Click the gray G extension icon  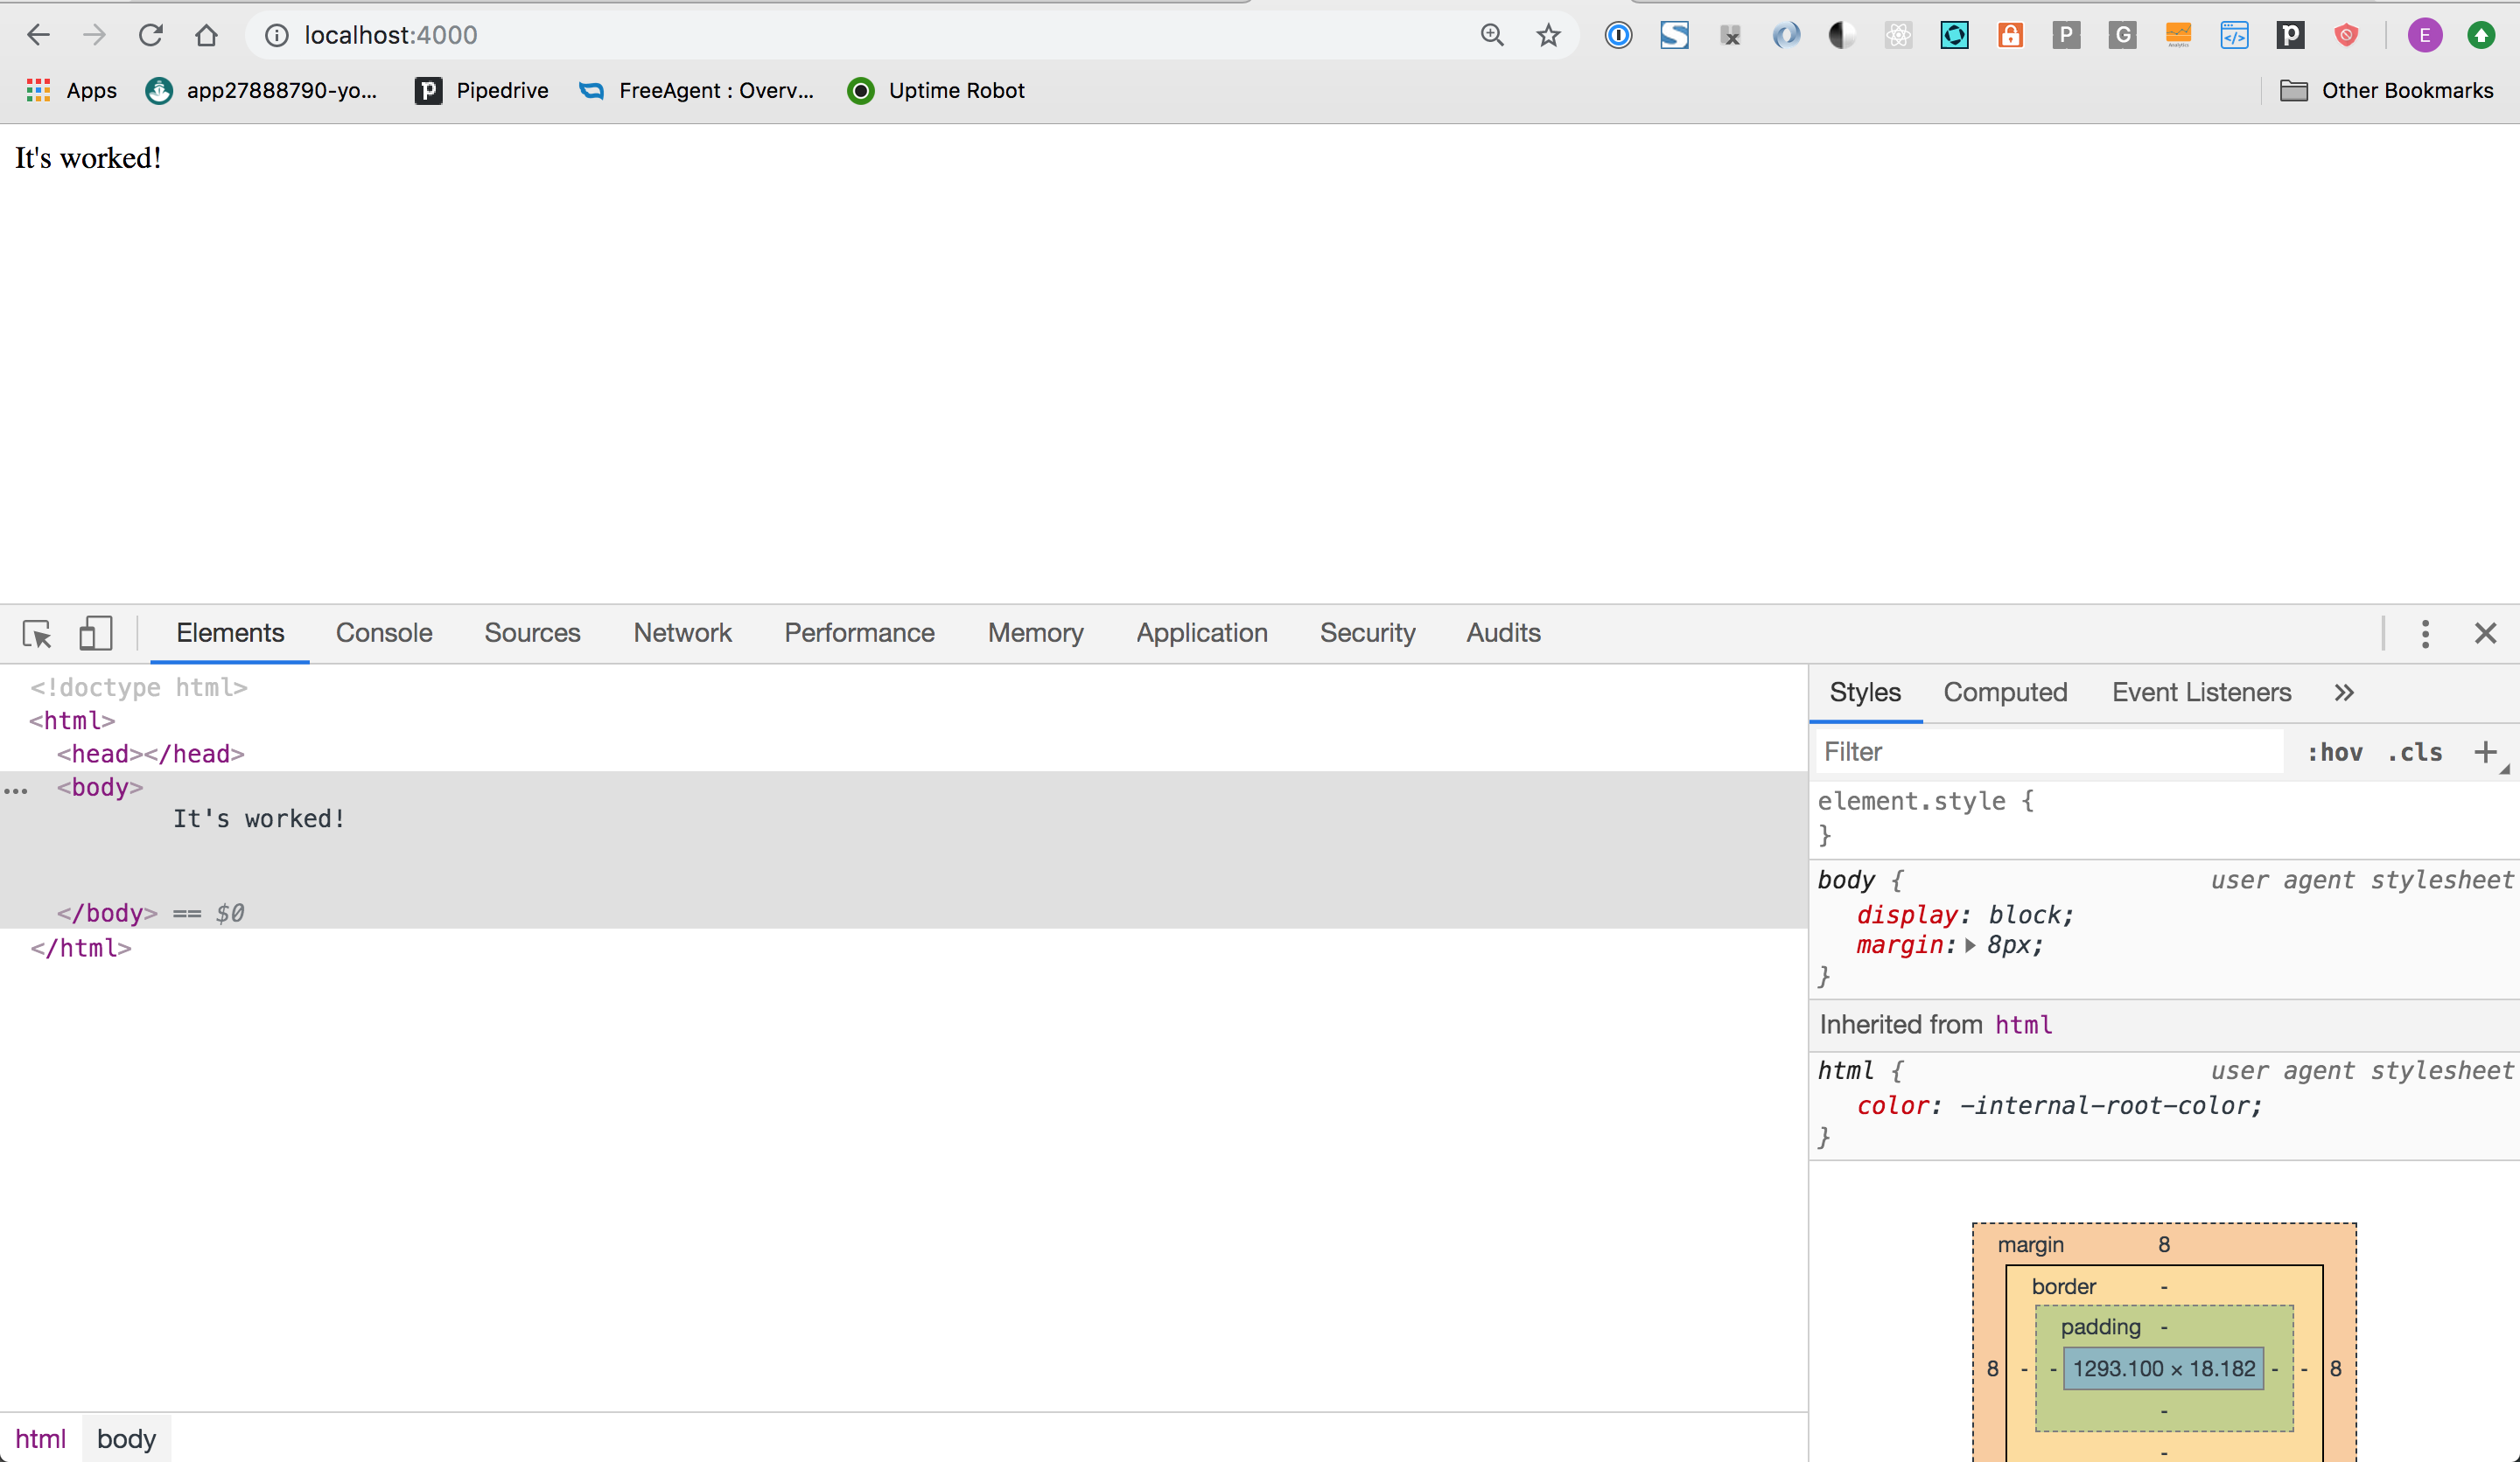2122,35
